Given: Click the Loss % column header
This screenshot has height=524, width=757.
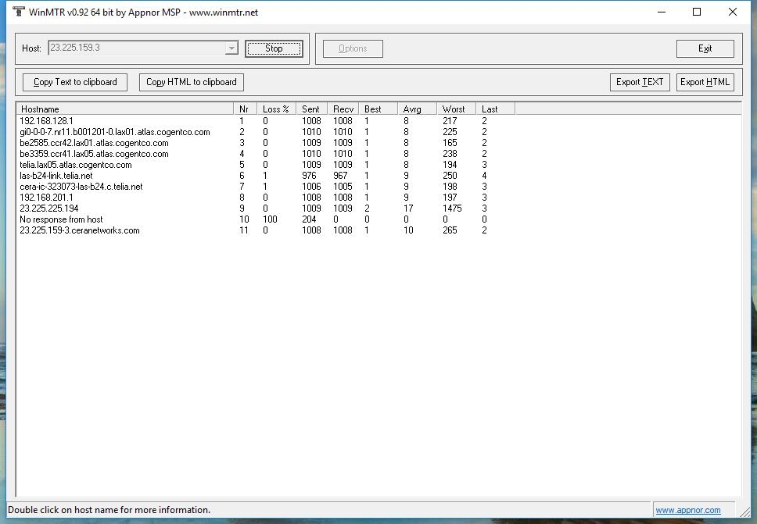Looking at the screenshot, I should tap(276, 109).
